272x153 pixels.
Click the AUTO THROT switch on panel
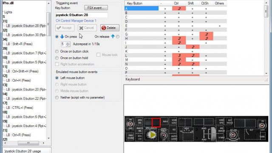pos(163,135)
